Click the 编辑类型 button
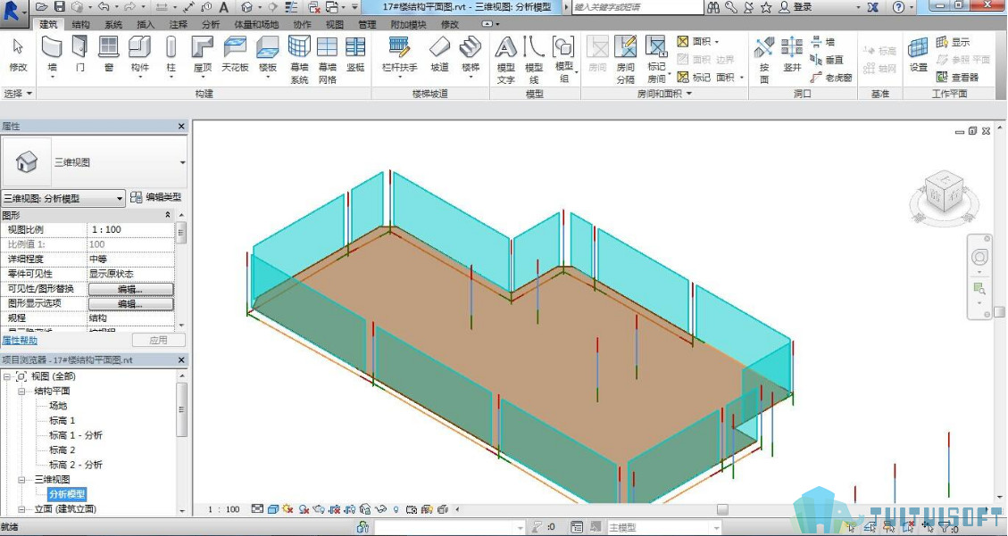1008x536 pixels. (x=156, y=198)
